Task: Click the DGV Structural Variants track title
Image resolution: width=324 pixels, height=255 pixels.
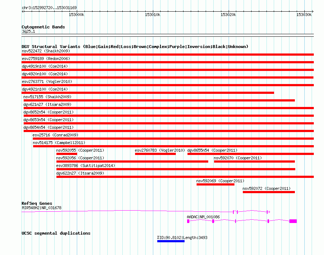Action: pyautogui.click(x=135, y=47)
